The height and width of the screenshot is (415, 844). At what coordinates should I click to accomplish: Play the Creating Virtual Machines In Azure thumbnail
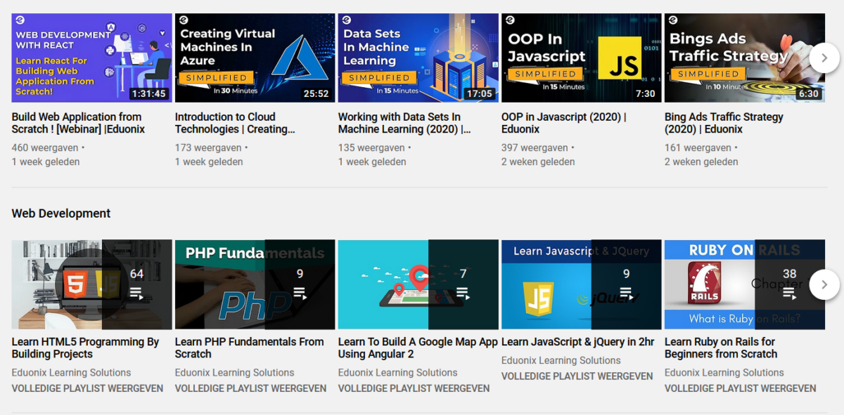coord(255,58)
